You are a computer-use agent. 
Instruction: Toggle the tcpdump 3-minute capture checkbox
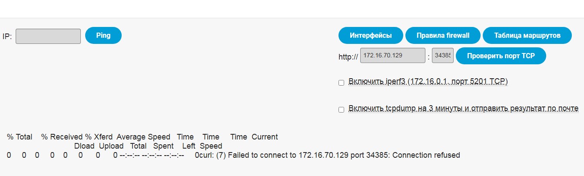[341, 110]
